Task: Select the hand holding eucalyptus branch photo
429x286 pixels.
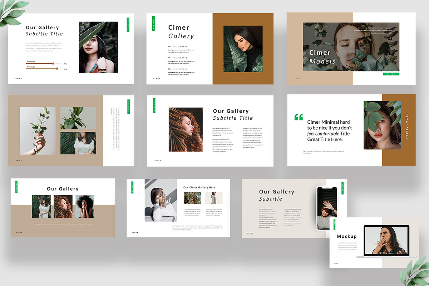Action: 38,130
